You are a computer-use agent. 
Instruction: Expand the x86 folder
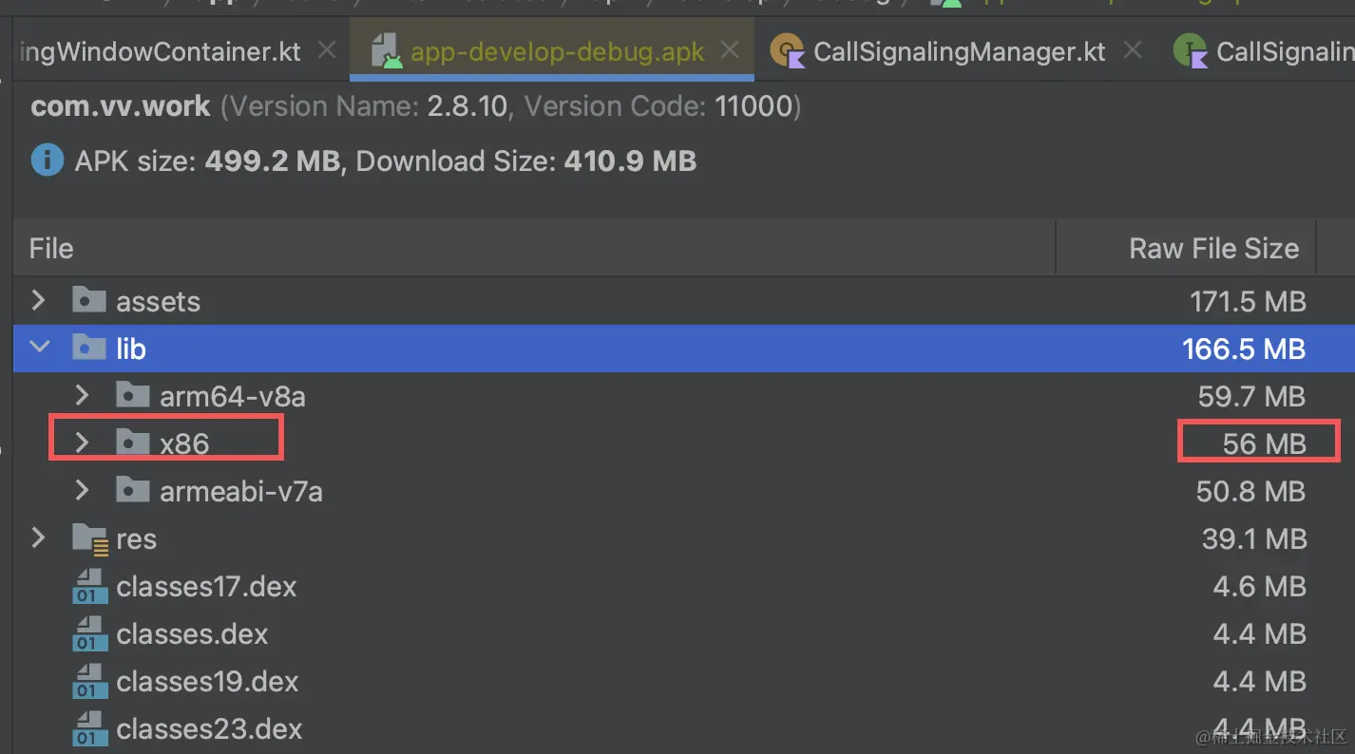82,443
